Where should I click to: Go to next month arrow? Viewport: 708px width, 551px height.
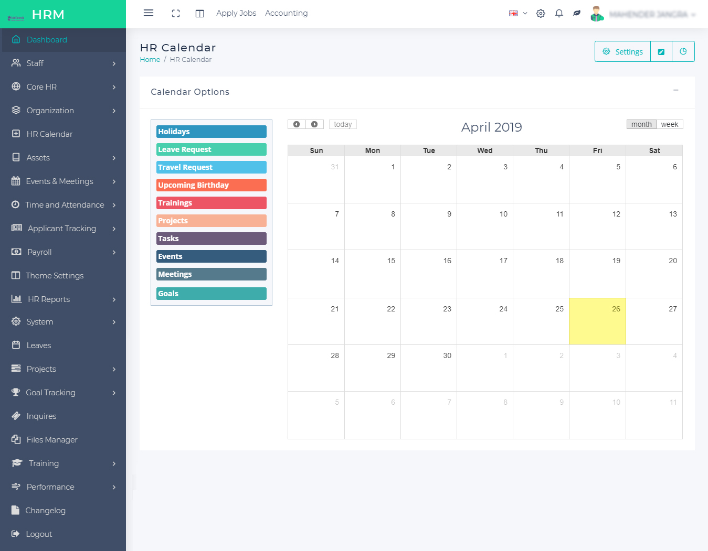click(314, 124)
